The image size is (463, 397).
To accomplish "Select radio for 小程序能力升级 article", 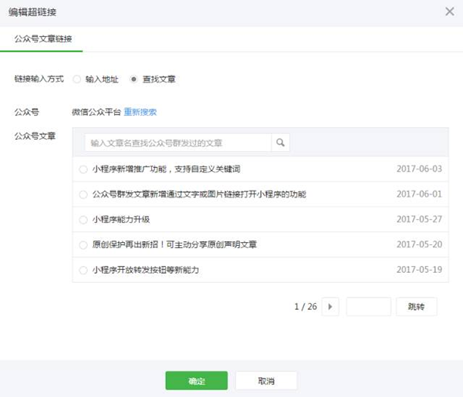I will pos(83,220).
